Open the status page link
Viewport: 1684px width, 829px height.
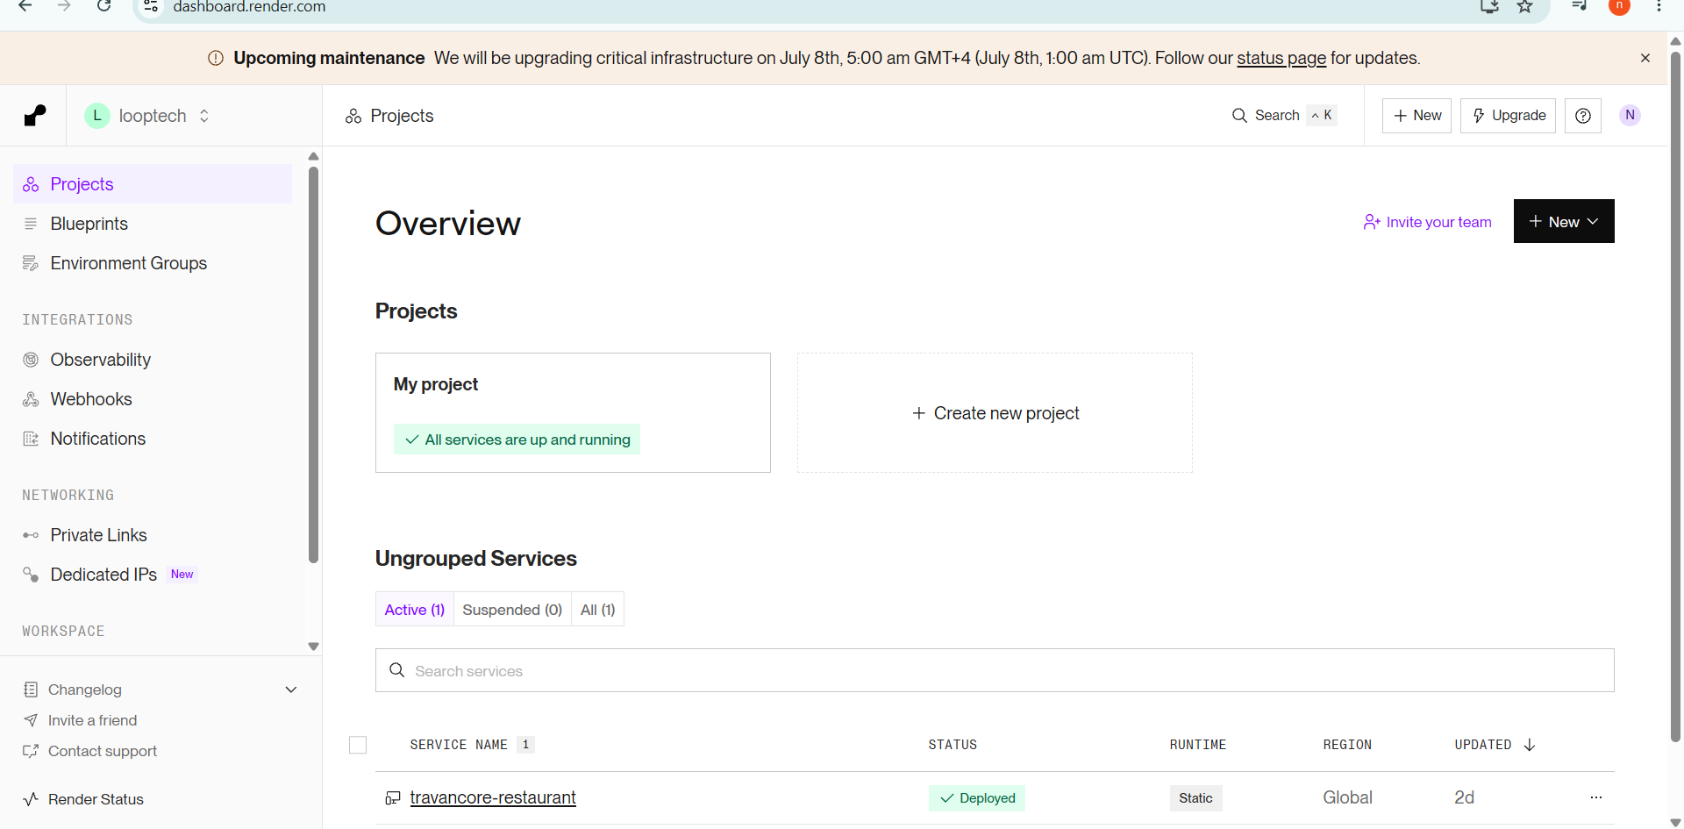click(x=1281, y=58)
